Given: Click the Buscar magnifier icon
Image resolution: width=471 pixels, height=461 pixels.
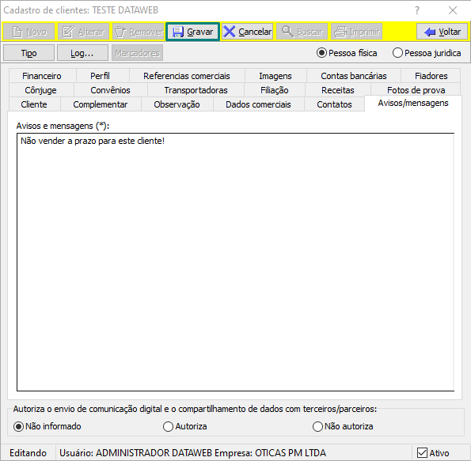Looking at the screenshot, I should [288, 32].
